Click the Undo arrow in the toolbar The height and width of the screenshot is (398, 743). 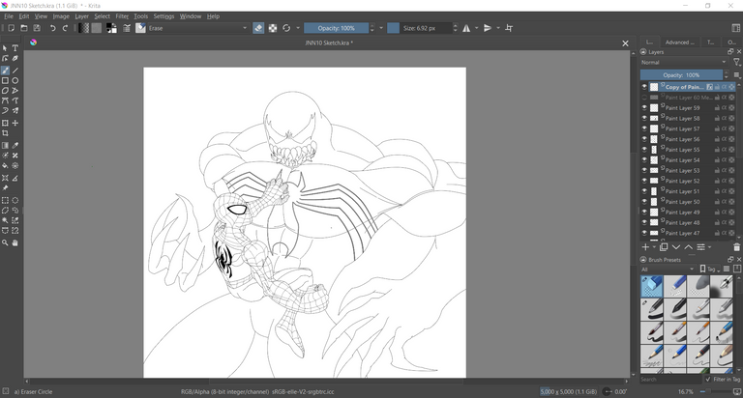(52, 28)
